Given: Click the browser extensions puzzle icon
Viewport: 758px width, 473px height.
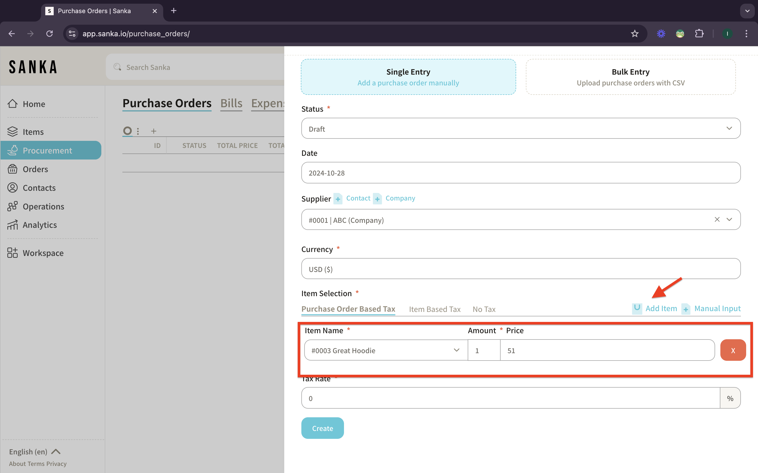Looking at the screenshot, I should [x=699, y=33].
